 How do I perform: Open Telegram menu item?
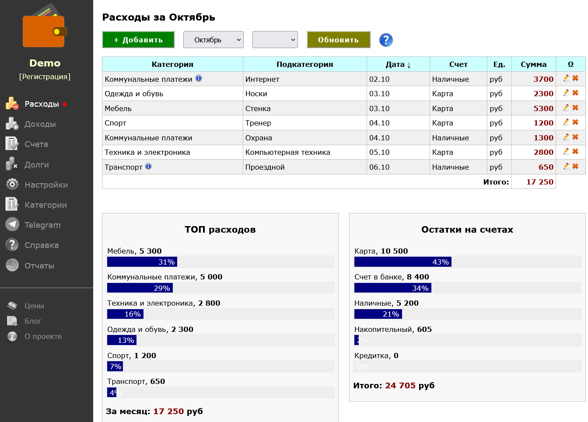[42, 225]
